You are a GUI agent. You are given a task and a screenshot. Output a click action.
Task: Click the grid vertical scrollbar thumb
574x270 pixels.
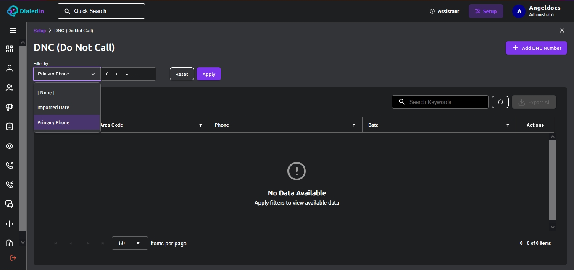pos(553,180)
